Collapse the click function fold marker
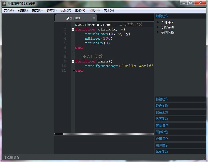This screenshot has height=162, width=208. point(73,29)
